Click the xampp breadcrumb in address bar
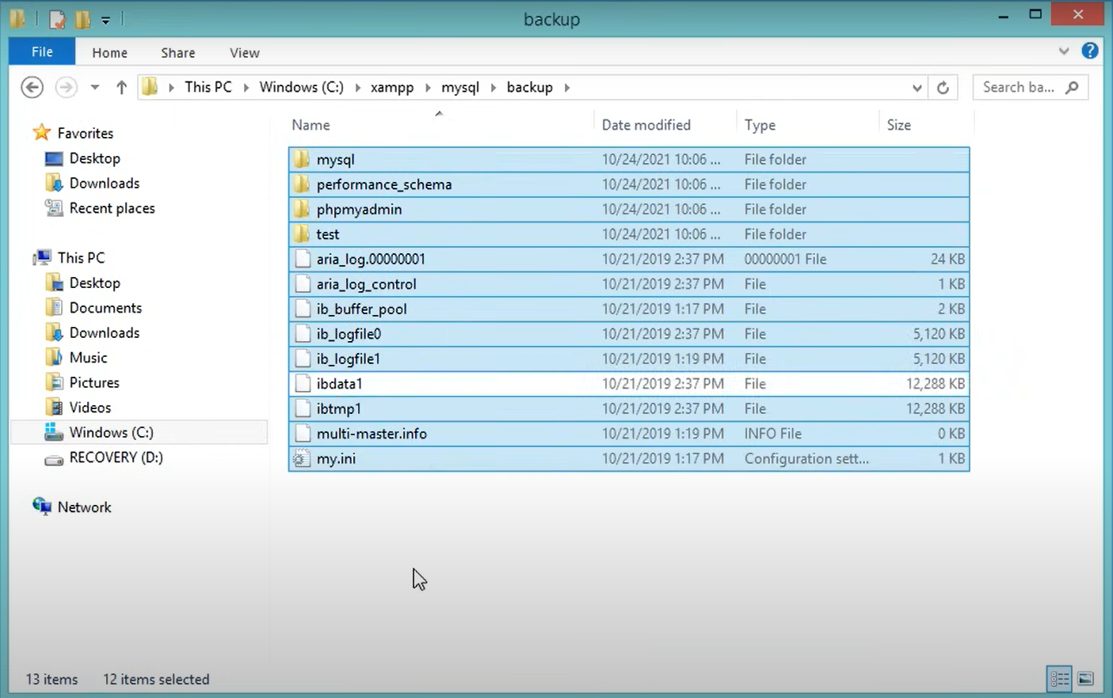 point(391,87)
